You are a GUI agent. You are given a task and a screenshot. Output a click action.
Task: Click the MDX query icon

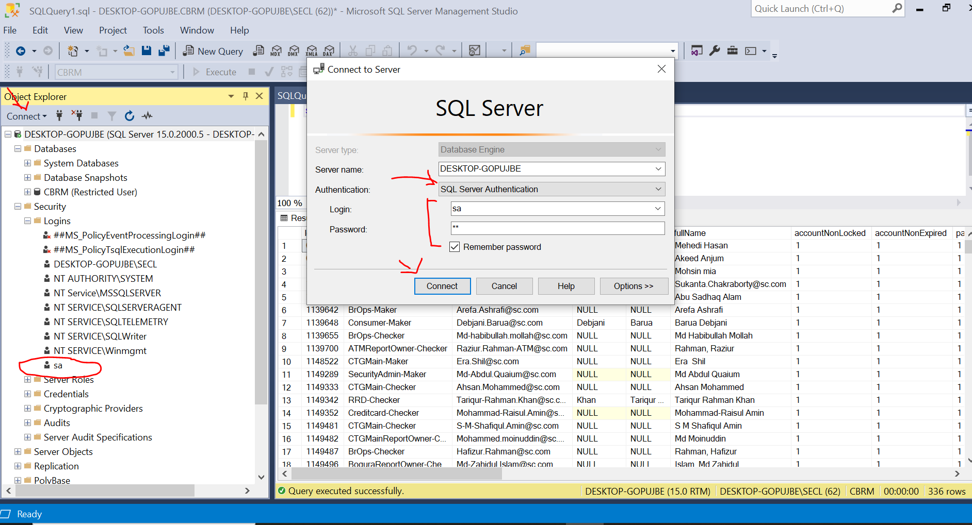click(276, 50)
